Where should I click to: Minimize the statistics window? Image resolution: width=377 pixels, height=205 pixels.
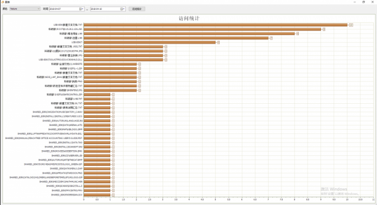(355, 2)
